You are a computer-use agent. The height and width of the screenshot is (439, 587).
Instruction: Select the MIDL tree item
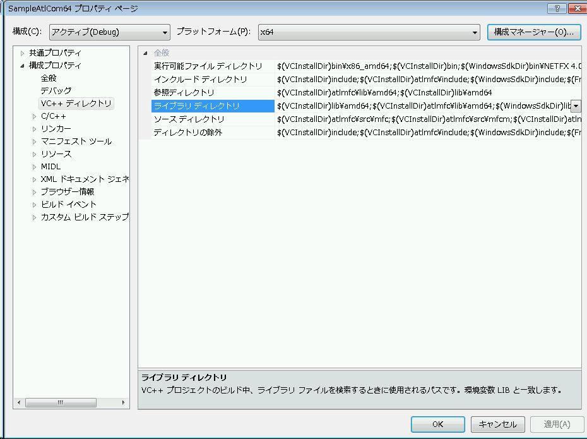50,167
